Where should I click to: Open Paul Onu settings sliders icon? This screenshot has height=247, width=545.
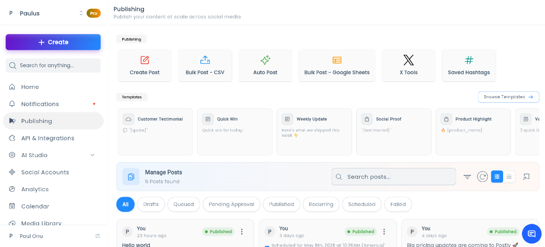[98, 236]
